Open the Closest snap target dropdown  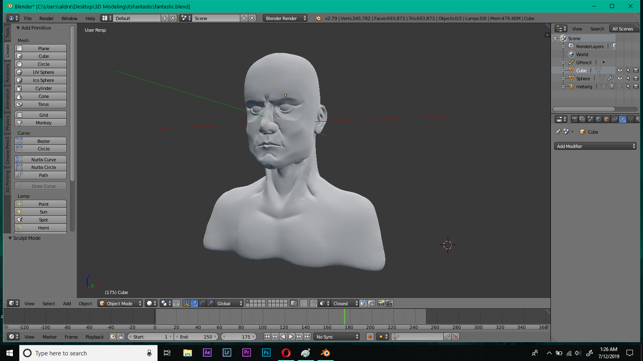click(x=344, y=303)
